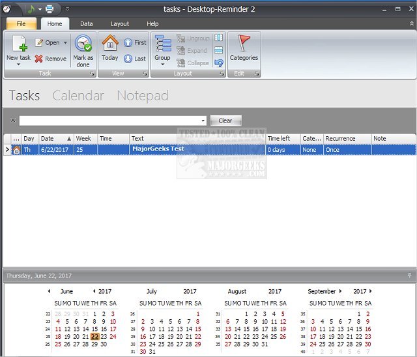The image size is (417, 357).
Task: Expand the New task dropdown arrow
Action: (18, 64)
